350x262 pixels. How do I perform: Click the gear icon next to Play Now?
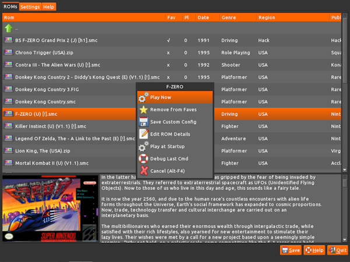143,98
